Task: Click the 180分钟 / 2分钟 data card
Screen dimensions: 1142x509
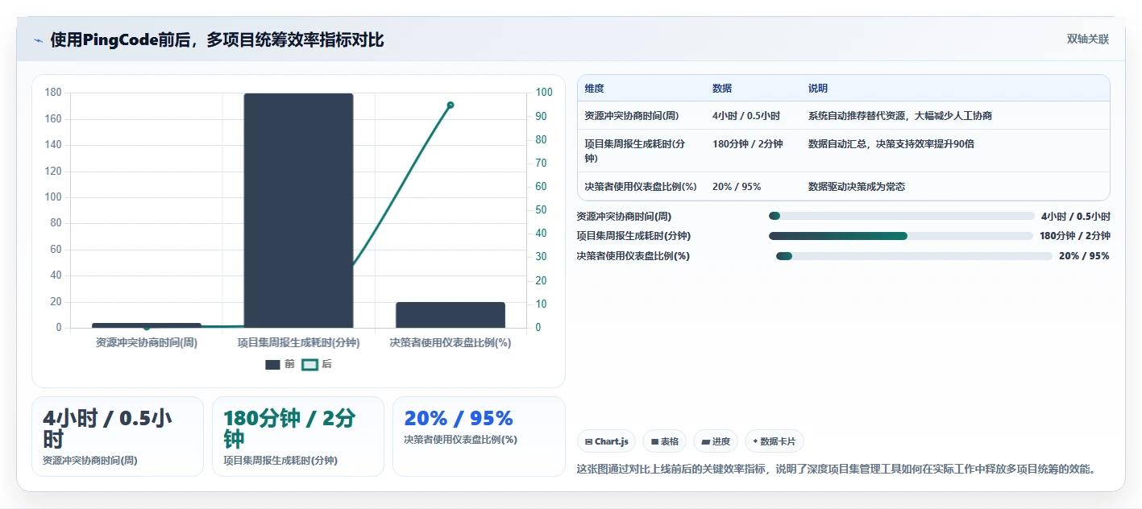Action: [298, 437]
